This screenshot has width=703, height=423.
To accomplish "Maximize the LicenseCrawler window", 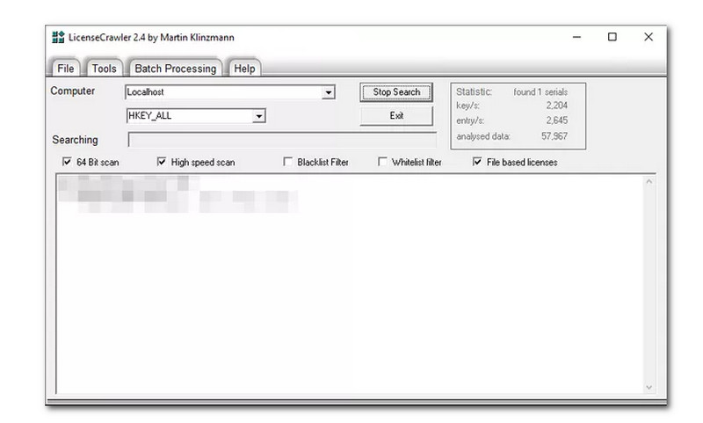I will click(x=612, y=37).
